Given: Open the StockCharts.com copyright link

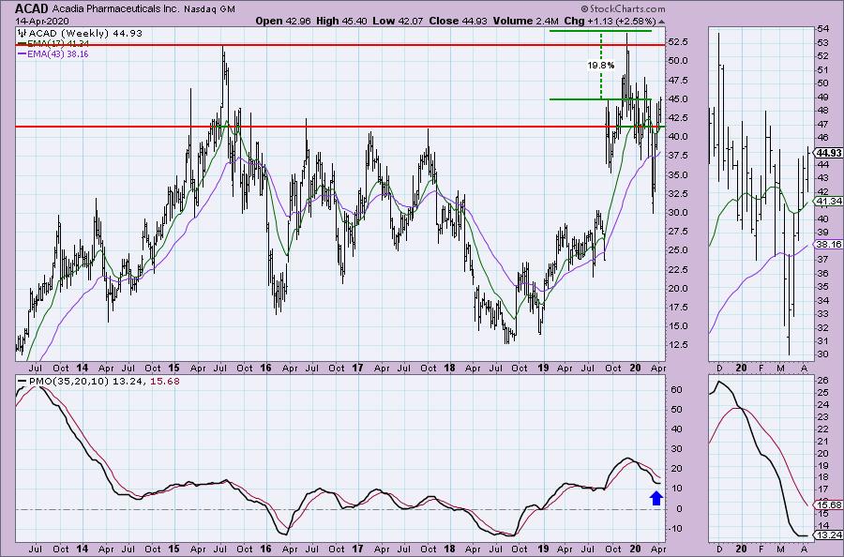Looking at the screenshot, I should pos(623,8).
